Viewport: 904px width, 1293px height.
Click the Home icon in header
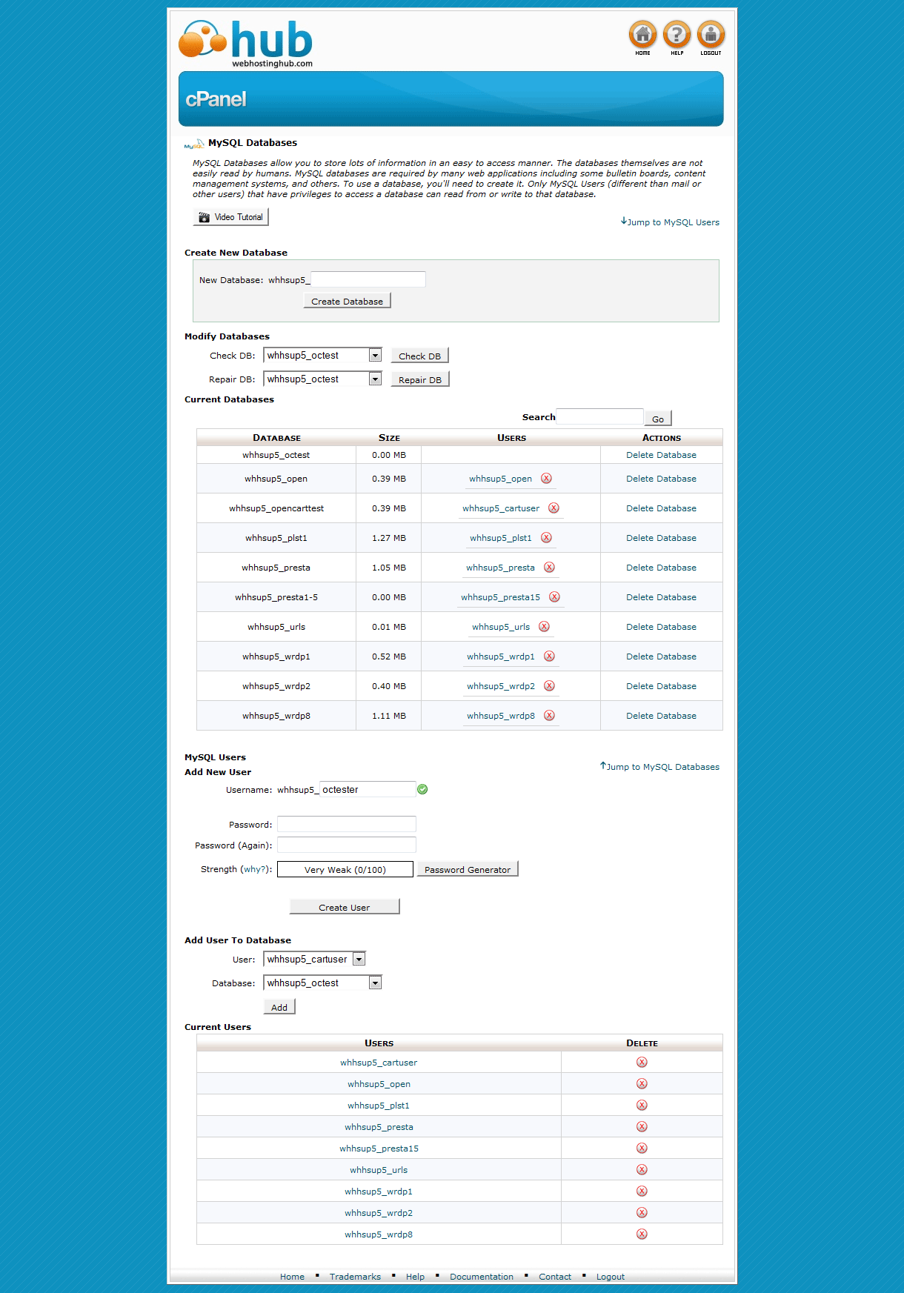(642, 35)
